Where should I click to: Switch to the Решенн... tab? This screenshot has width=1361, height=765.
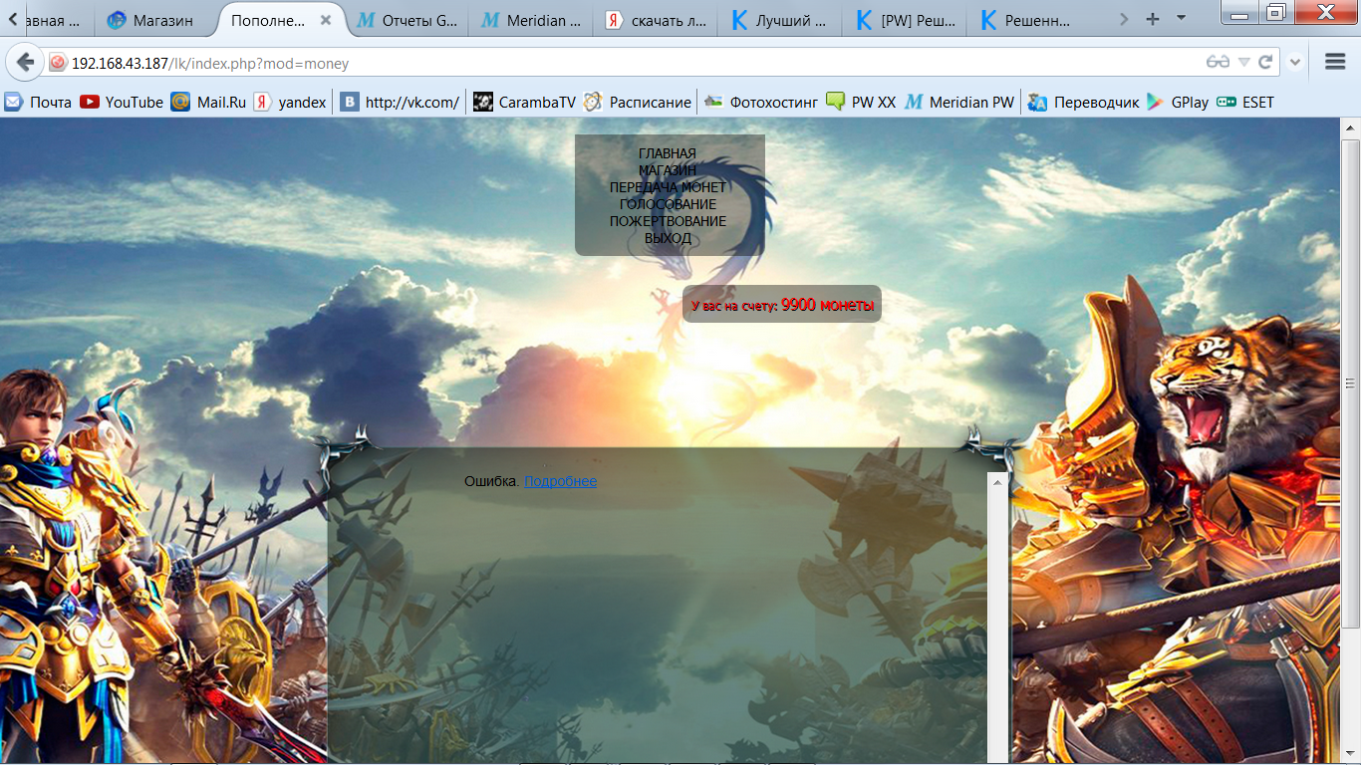pyautogui.click(x=1029, y=20)
